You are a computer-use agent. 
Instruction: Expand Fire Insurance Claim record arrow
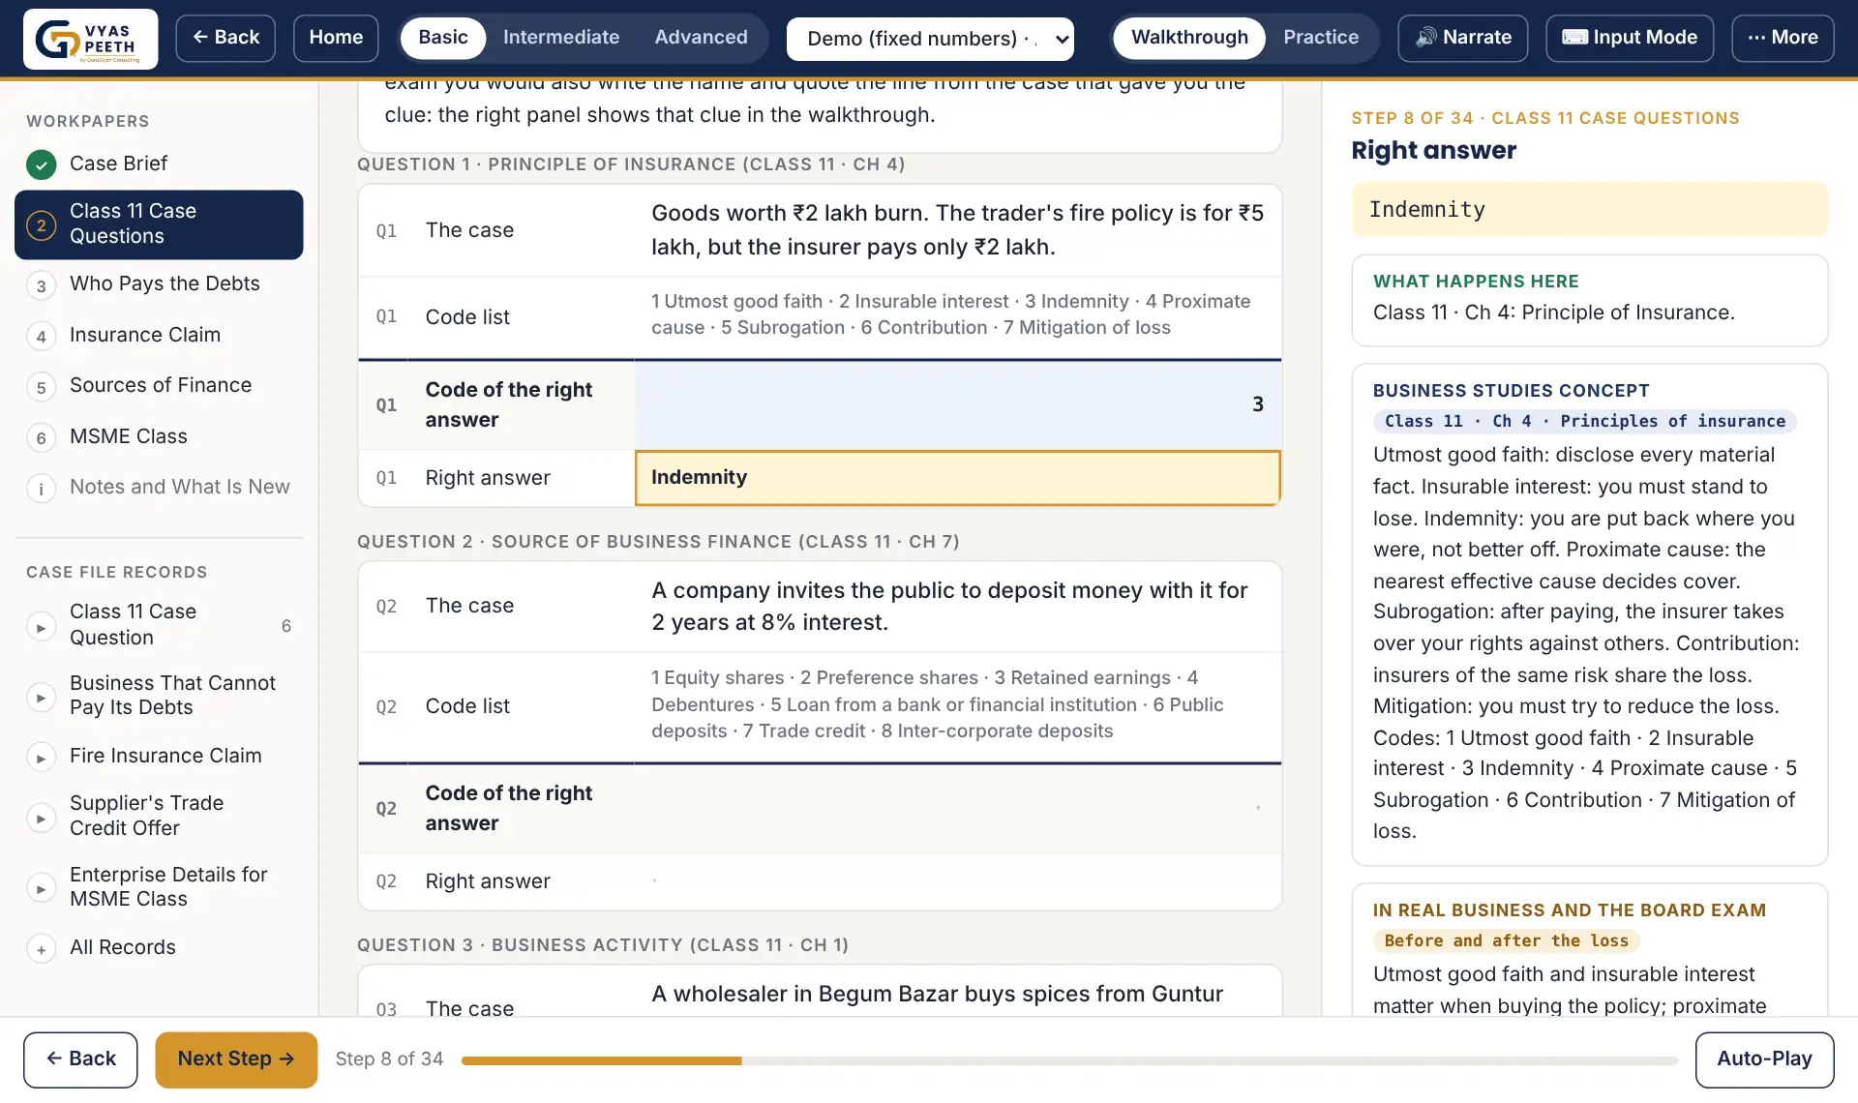(41, 758)
